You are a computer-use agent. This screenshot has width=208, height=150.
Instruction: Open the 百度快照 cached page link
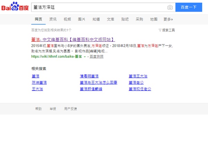click(96, 56)
